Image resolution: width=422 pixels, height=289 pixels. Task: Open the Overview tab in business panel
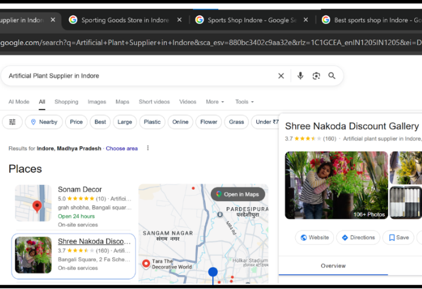(x=333, y=266)
